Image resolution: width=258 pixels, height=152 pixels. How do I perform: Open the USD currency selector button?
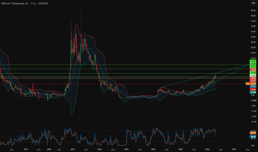pos(253,3)
